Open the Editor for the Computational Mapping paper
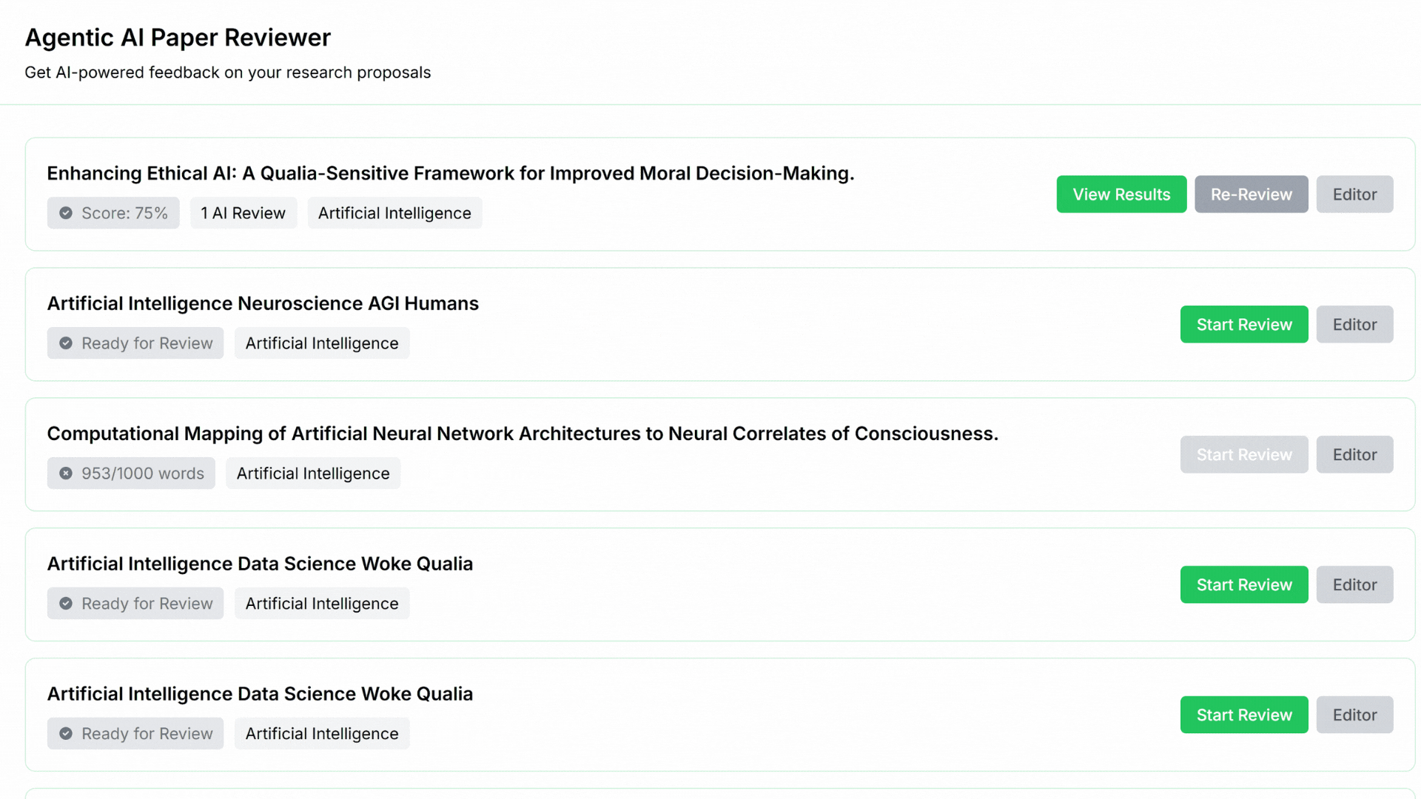 click(1354, 454)
